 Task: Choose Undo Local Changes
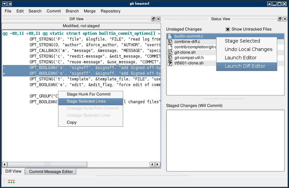247,49
